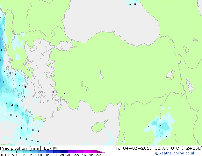The height and width of the screenshot is (156, 202).
Task: Pick the 15–20 mm legend color box
Action: click(49, 152)
